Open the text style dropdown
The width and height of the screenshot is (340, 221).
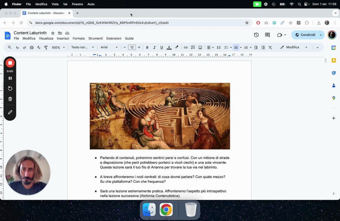pos(82,47)
